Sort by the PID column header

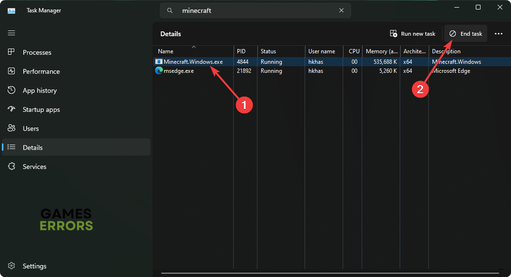tap(242, 51)
